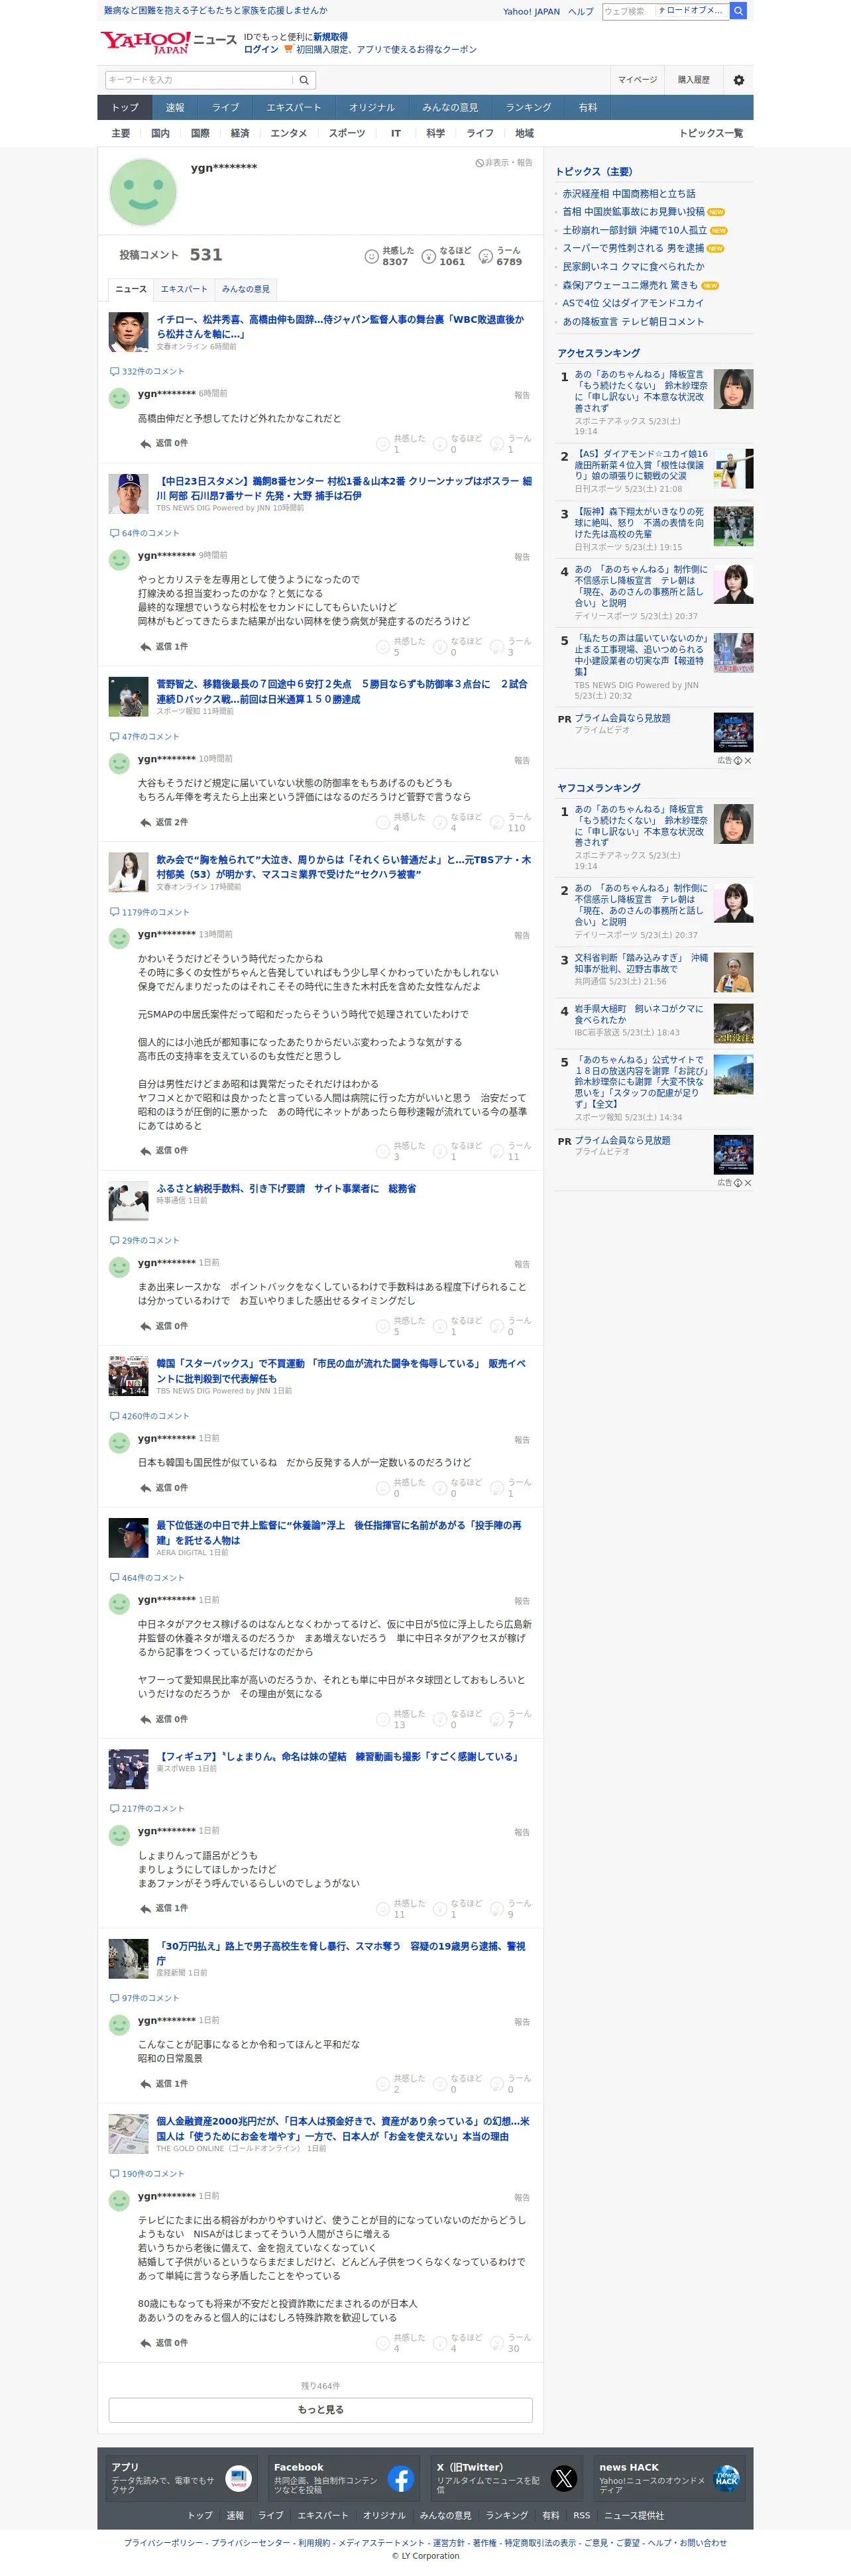
Task: Switch to the エキスパート comment tab
Action: click(184, 289)
